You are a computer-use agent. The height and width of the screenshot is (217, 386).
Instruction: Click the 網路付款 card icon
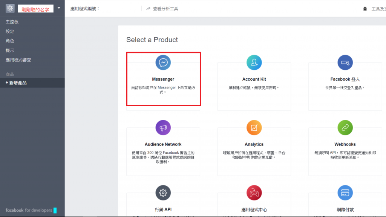pos(345,193)
